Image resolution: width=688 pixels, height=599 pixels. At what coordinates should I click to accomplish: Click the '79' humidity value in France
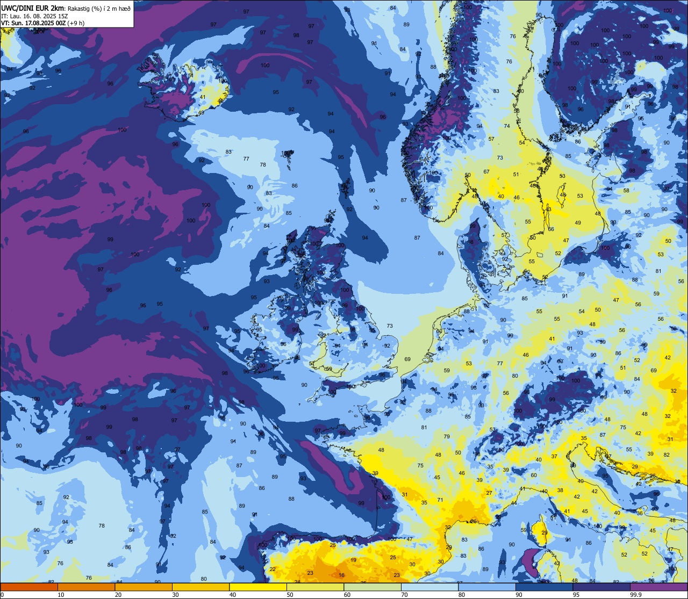coord(447,436)
